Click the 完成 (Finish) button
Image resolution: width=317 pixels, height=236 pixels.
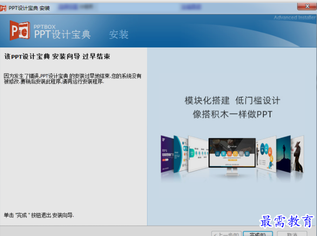pyautogui.click(x=258, y=234)
